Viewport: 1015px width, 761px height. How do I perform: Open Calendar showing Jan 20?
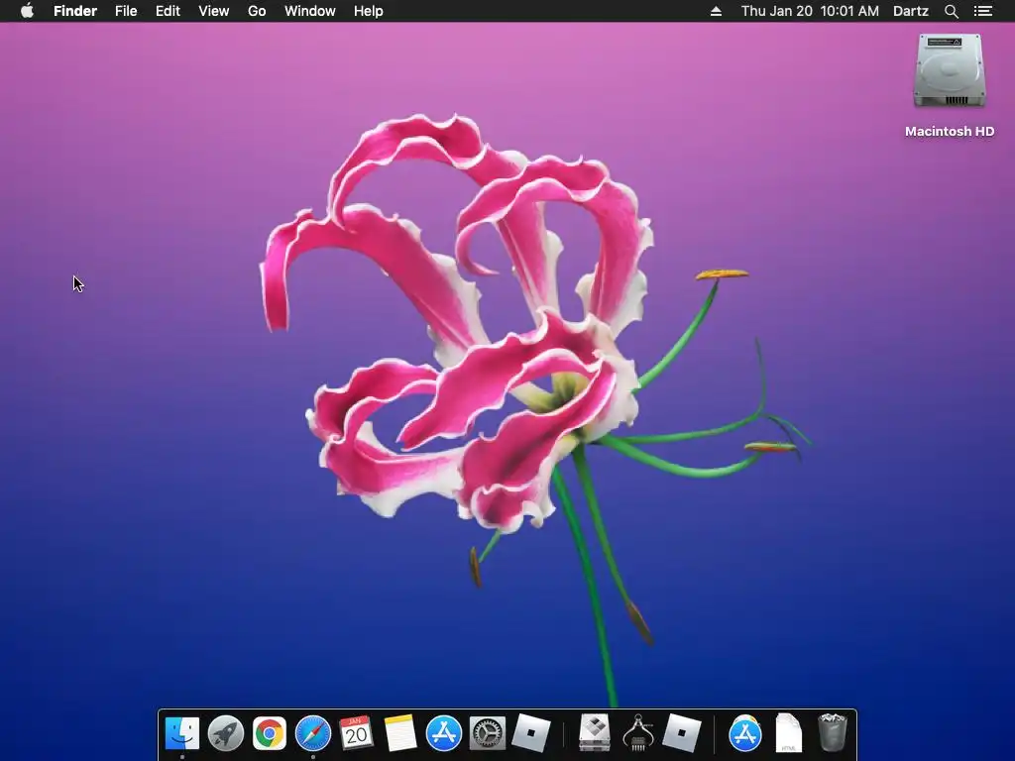tap(357, 734)
